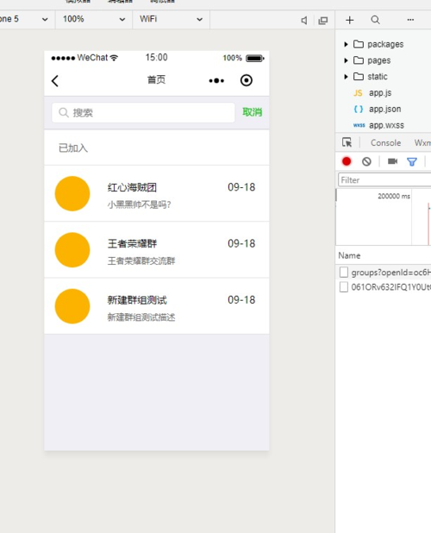Screen dimensions: 431x533
Task: Toggle the network filter funnel icon
Action: pos(412,162)
